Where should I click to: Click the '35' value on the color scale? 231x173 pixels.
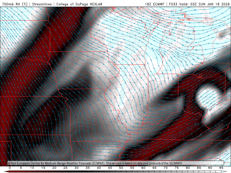point(88,168)
